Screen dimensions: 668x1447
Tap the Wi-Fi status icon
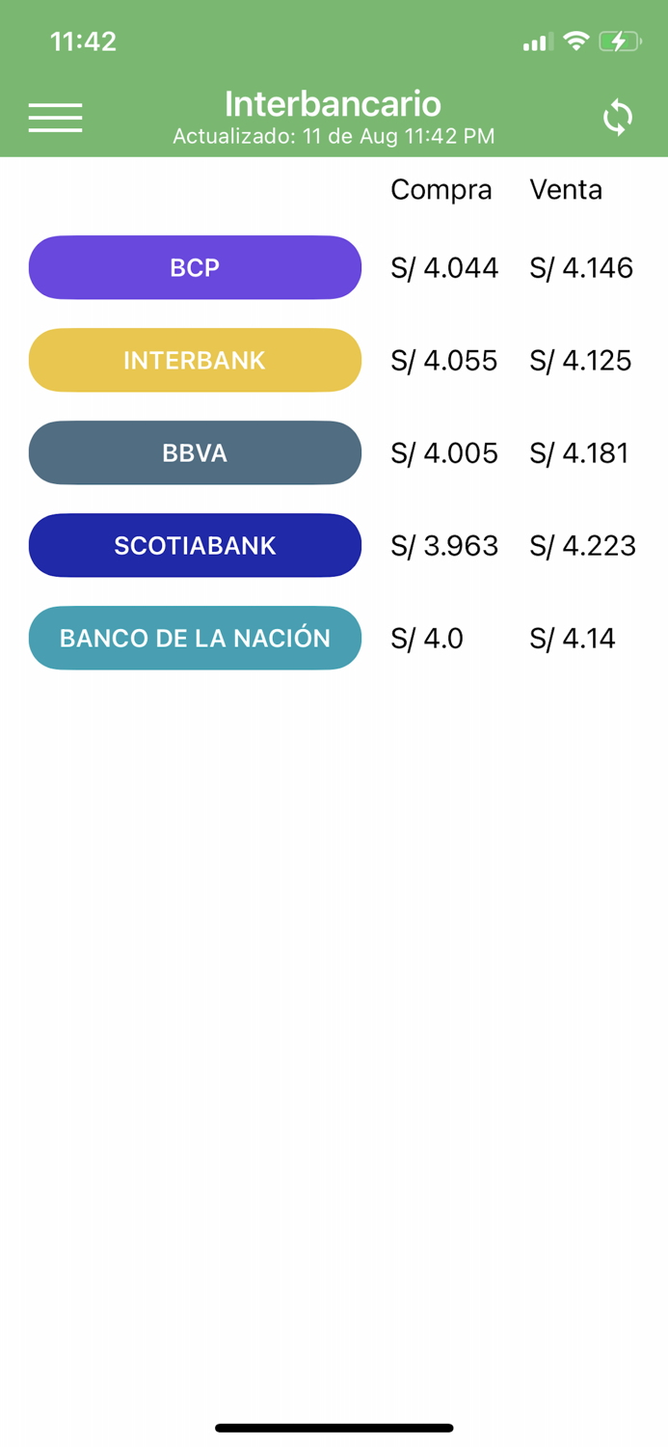coord(577,41)
